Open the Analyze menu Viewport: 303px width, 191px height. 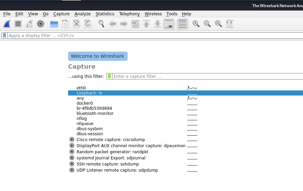82,14
